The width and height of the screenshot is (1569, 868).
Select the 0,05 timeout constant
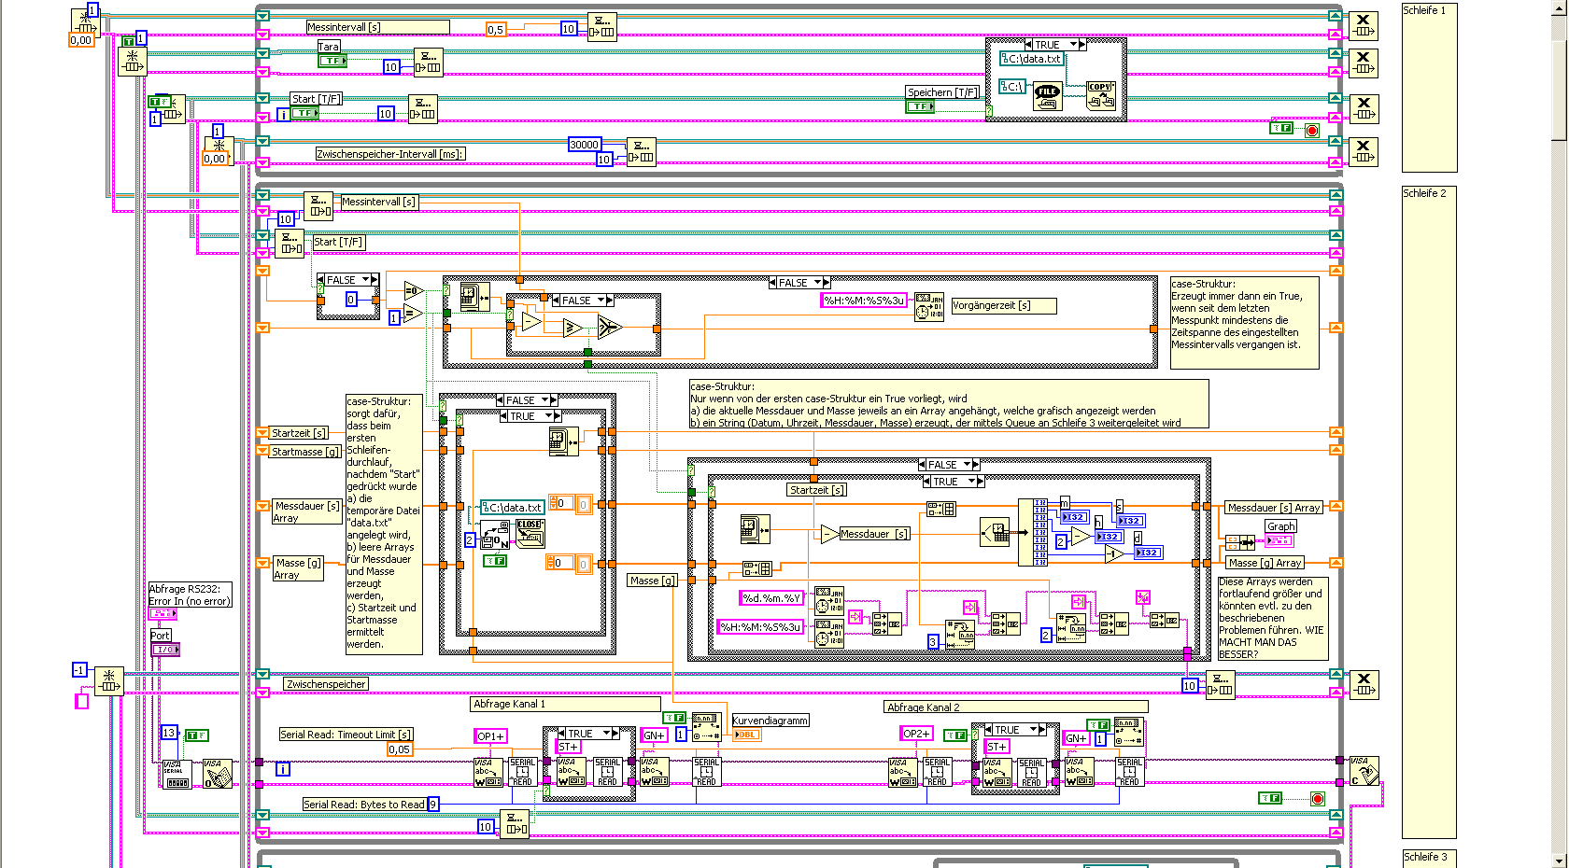click(x=399, y=749)
